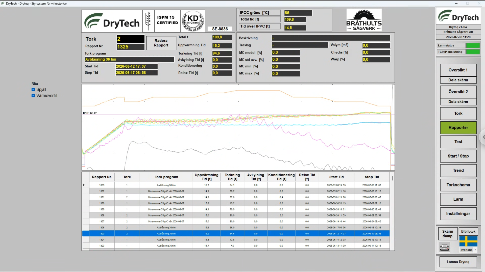Open the Trend screen
This screenshot has height=272, width=485.
[x=458, y=171]
